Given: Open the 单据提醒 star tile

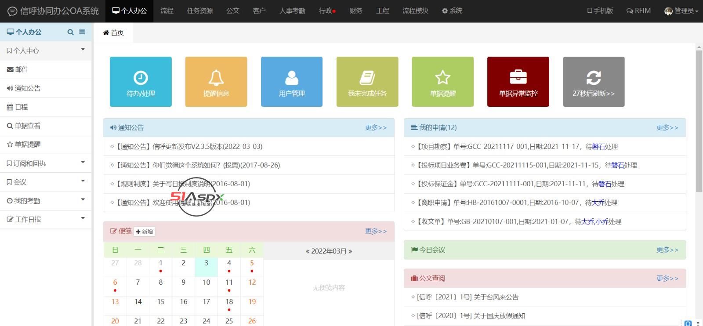Looking at the screenshot, I should 443,82.
